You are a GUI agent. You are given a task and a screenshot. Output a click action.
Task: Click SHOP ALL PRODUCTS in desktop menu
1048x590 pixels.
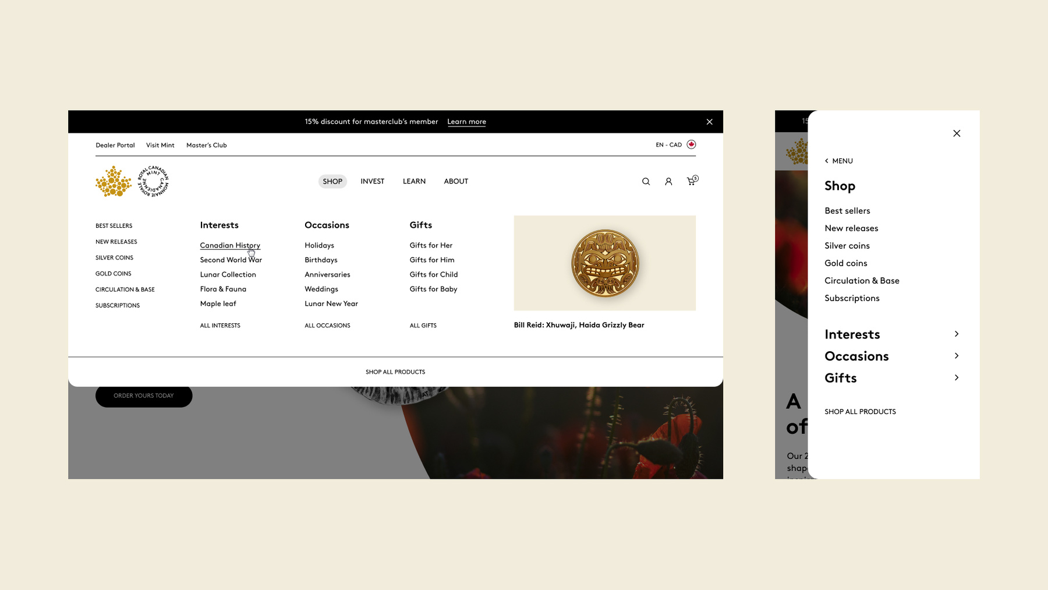click(x=395, y=372)
